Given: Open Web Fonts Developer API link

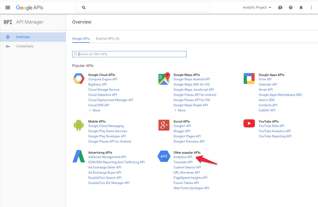Looking at the screenshot, I should (x=191, y=188).
